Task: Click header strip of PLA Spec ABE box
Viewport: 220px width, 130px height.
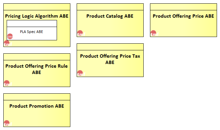Action: [32, 24]
